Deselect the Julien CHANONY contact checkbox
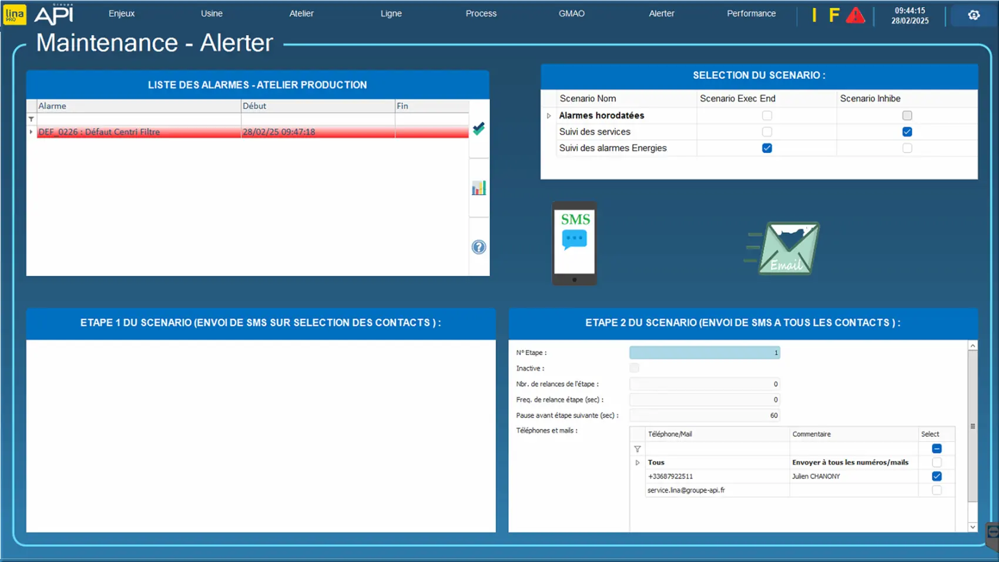999x562 pixels. click(x=937, y=476)
